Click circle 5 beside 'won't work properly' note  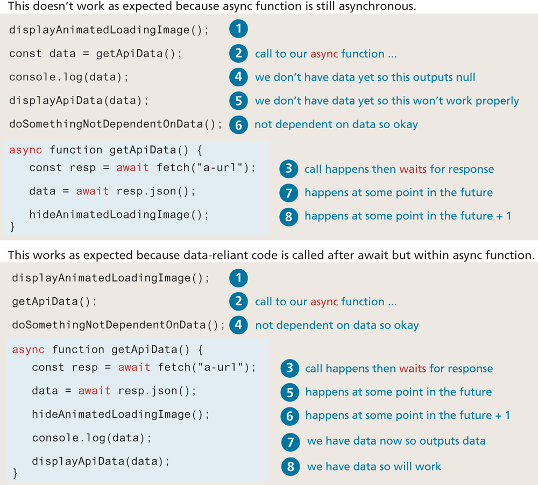[238, 101]
